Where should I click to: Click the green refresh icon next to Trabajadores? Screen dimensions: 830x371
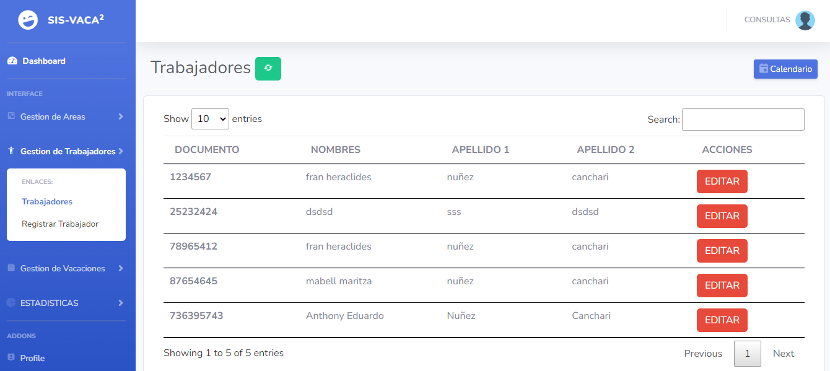(x=268, y=69)
